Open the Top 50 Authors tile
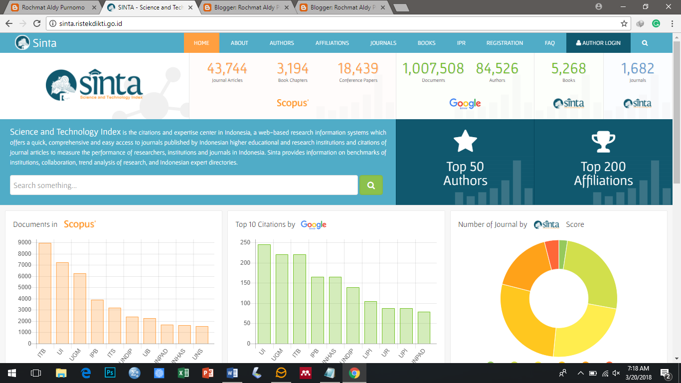The height and width of the screenshot is (383, 681). coord(465,162)
